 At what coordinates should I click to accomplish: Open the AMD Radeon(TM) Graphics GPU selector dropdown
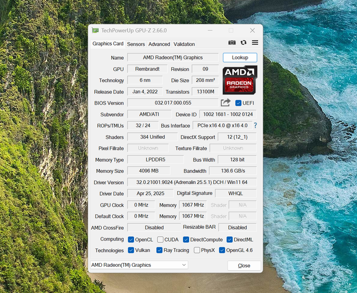139,265
